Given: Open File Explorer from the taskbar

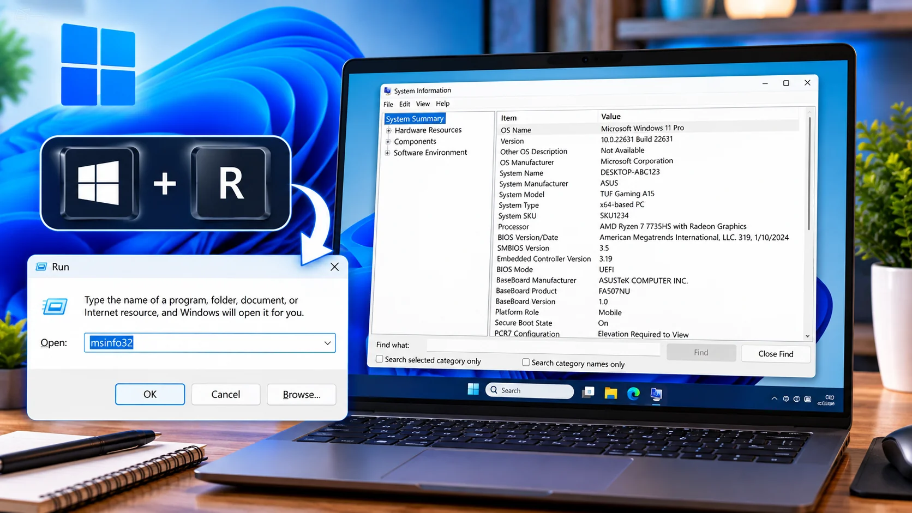Looking at the screenshot, I should [610, 393].
